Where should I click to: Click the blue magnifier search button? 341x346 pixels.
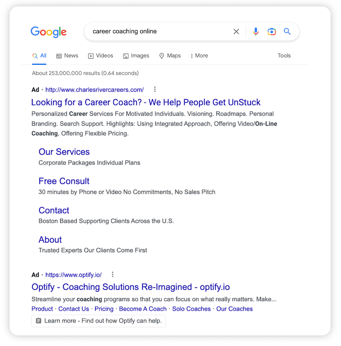[x=287, y=32]
